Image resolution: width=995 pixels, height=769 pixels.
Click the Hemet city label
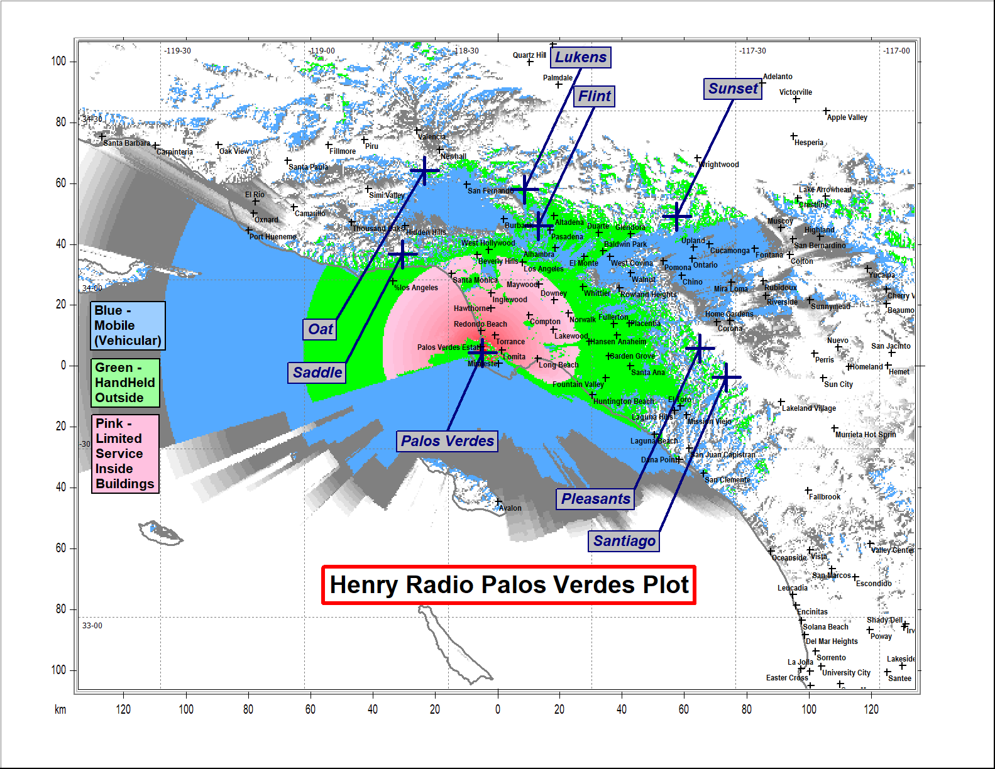[899, 372]
